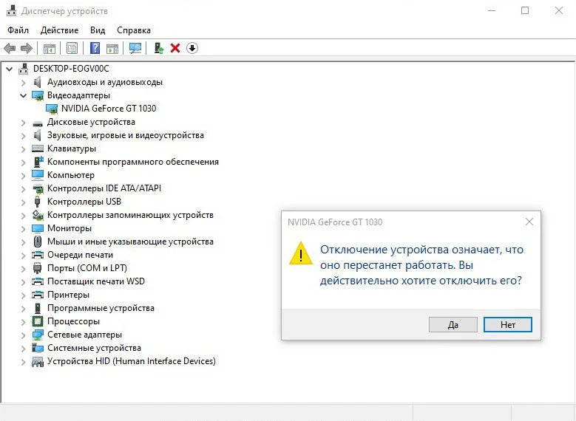The height and width of the screenshot is (421, 576).
Task: Expand the Сетевые адаптеры category
Action: [x=23, y=335]
